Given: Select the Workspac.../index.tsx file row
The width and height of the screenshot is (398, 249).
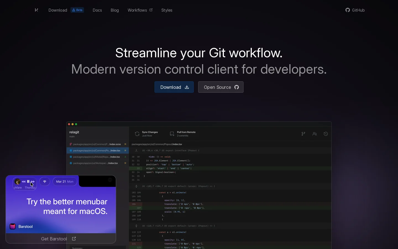Looking at the screenshot, I should click(x=98, y=163).
